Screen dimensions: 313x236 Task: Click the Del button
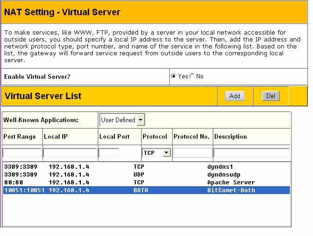pyautogui.click(x=271, y=96)
